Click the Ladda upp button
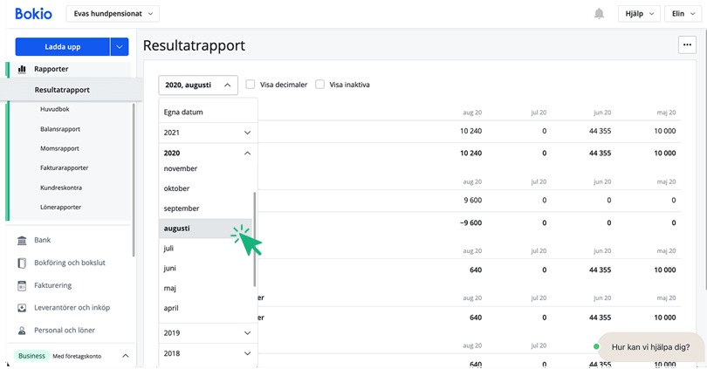 [x=62, y=47]
